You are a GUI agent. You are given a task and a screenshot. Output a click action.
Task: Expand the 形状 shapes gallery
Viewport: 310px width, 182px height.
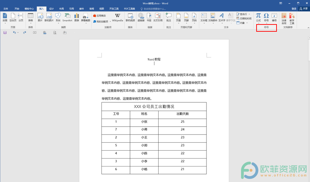pos(58,23)
